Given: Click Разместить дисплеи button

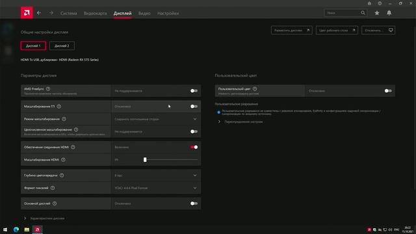Looking at the screenshot, I should tap(292, 31).
